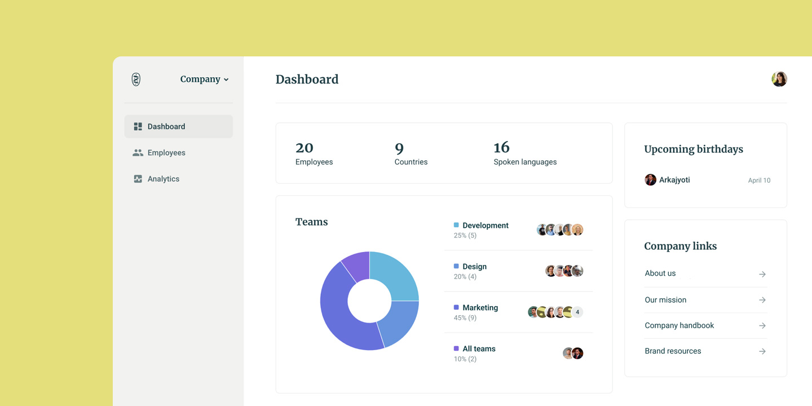This screenshot has height=406, width=812.
Task: Click the 45% (9) Marketing percentage text
Action: 465,318
